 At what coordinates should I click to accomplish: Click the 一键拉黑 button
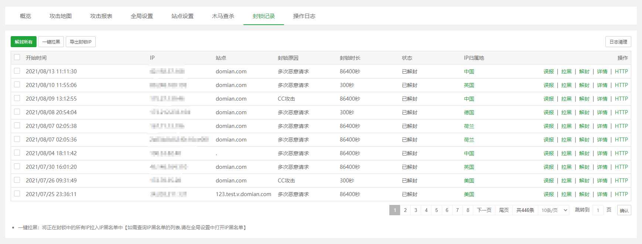(51, 42)
